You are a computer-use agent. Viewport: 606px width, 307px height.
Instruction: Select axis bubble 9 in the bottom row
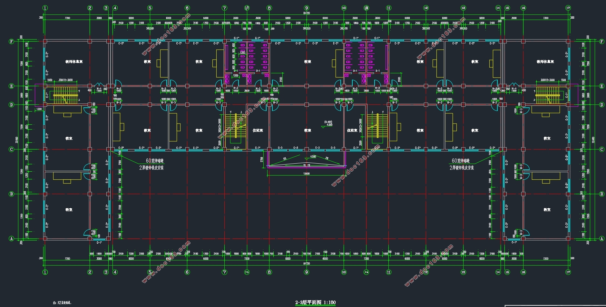point(307,272)
